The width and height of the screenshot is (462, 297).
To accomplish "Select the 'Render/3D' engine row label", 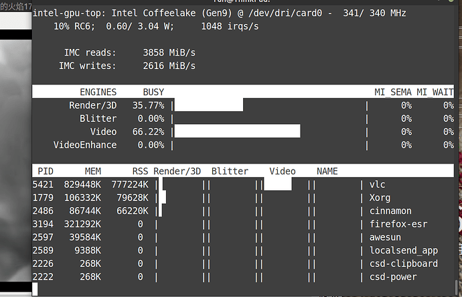I will click(x=93, y=105).
